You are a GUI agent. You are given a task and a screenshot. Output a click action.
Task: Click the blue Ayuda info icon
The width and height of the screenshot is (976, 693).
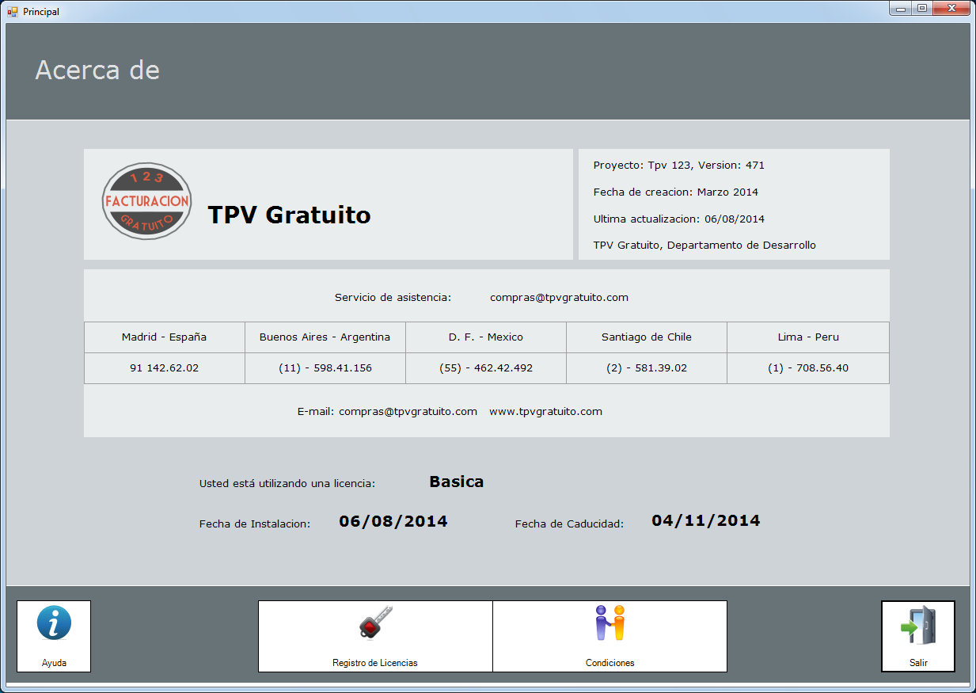coord(54,623)
